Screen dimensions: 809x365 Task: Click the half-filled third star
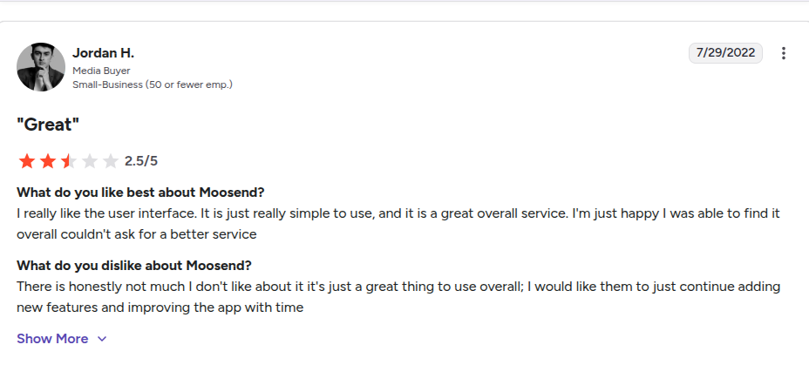68,161
